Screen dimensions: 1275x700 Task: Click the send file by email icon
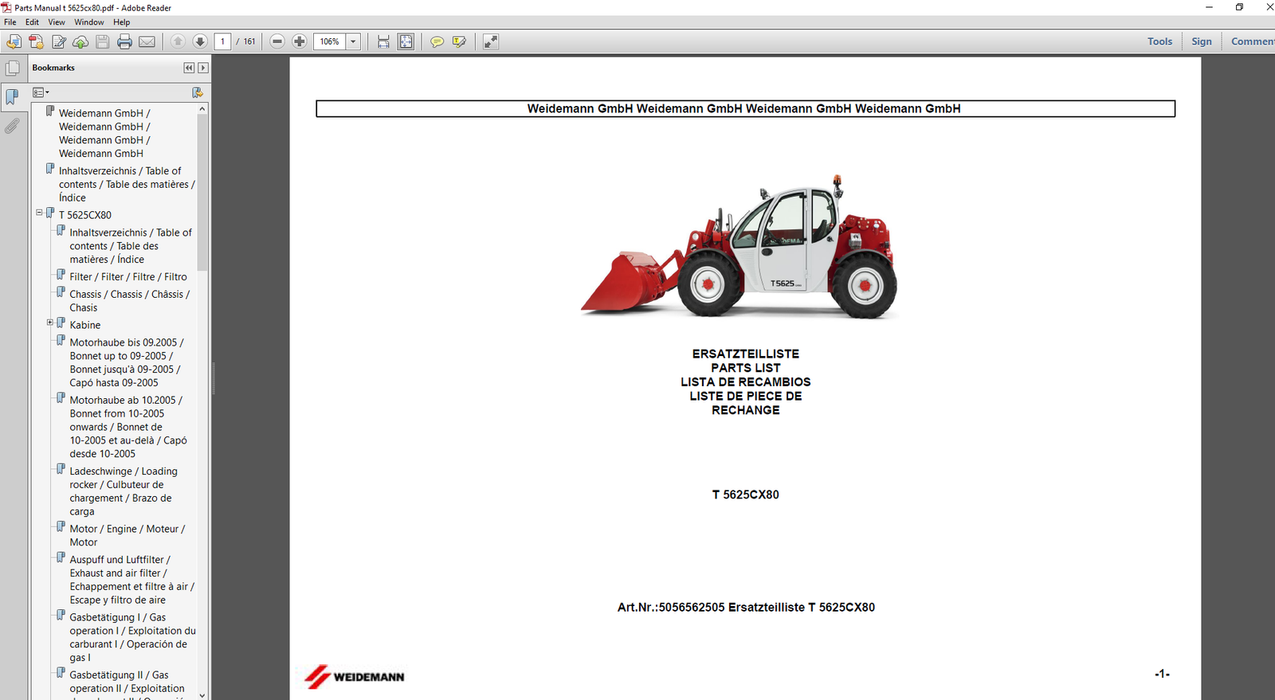tap(147, 41)
